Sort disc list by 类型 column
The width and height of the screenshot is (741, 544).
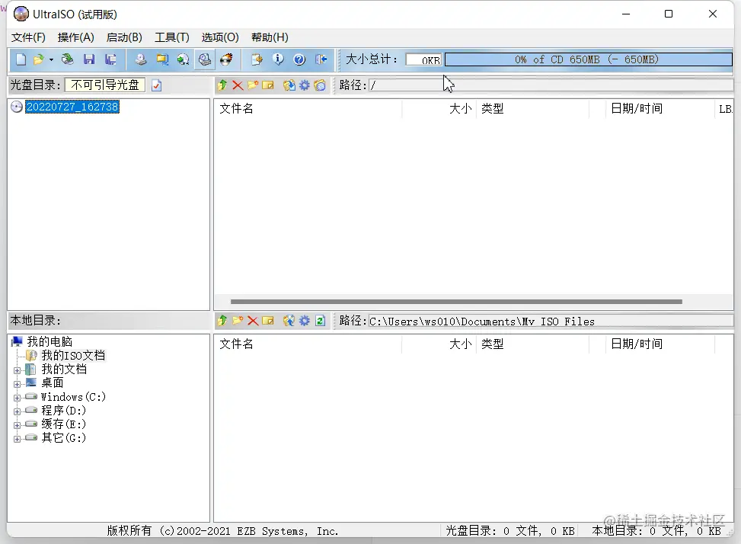point(533,109)
